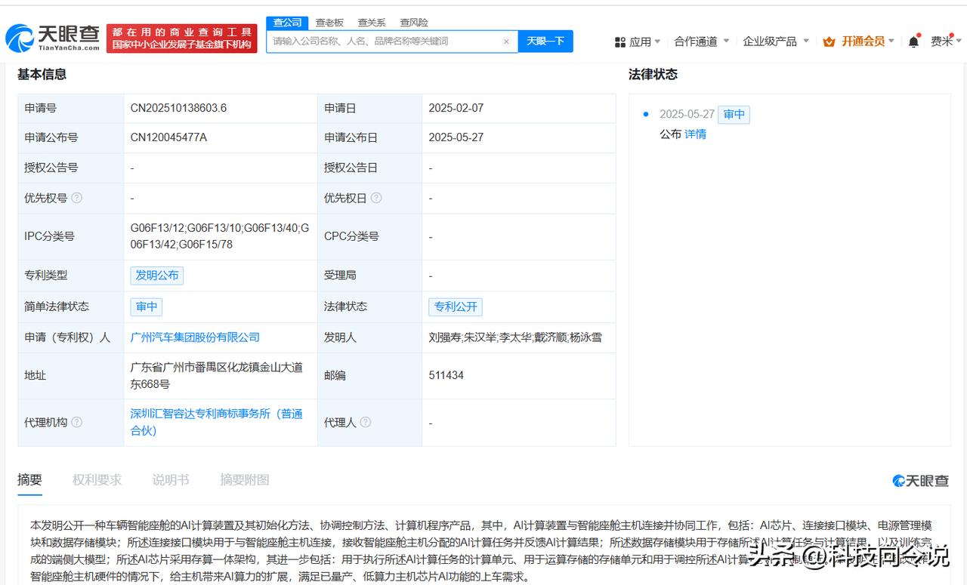Select the 查老板 search tab

329,23
